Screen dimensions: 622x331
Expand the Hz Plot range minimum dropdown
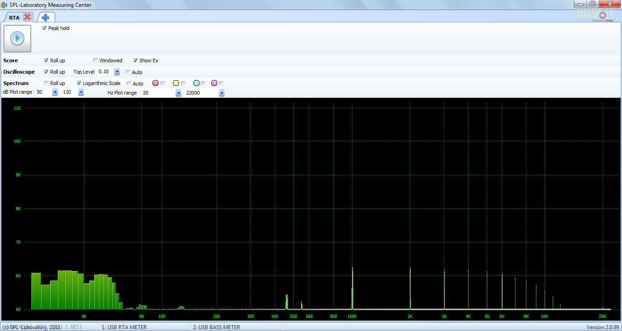click(x=178, y=93)
